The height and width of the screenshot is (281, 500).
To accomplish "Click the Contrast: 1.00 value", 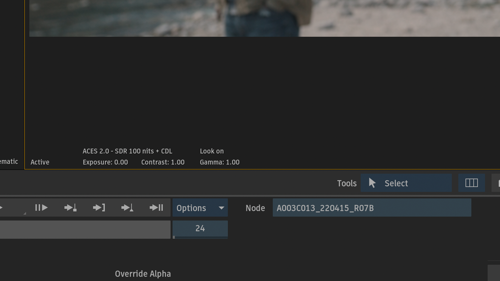I will point(163,162).
